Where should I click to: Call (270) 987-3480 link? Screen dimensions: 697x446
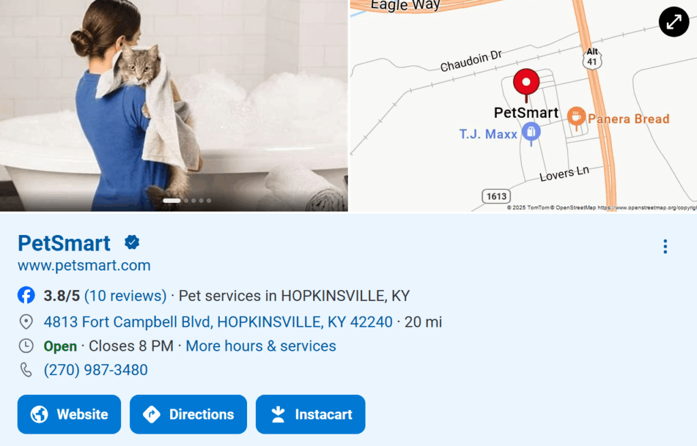coord(95,370)
